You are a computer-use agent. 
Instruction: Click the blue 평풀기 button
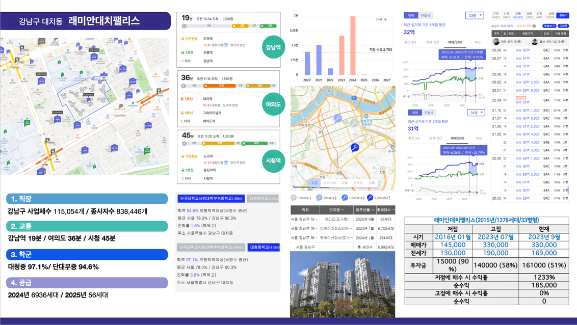pos(563,15)
